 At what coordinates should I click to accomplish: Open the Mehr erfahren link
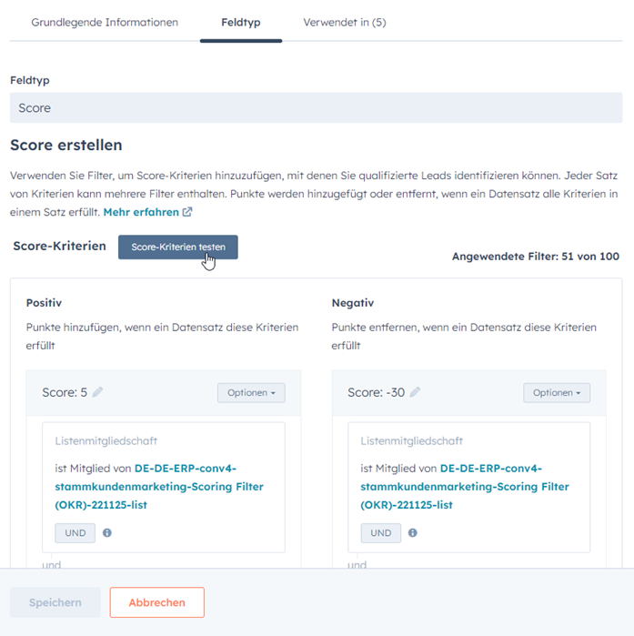[141, 212]
